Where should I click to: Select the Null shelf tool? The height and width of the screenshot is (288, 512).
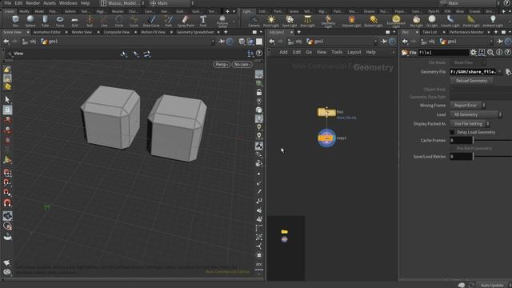pos(90,21)
